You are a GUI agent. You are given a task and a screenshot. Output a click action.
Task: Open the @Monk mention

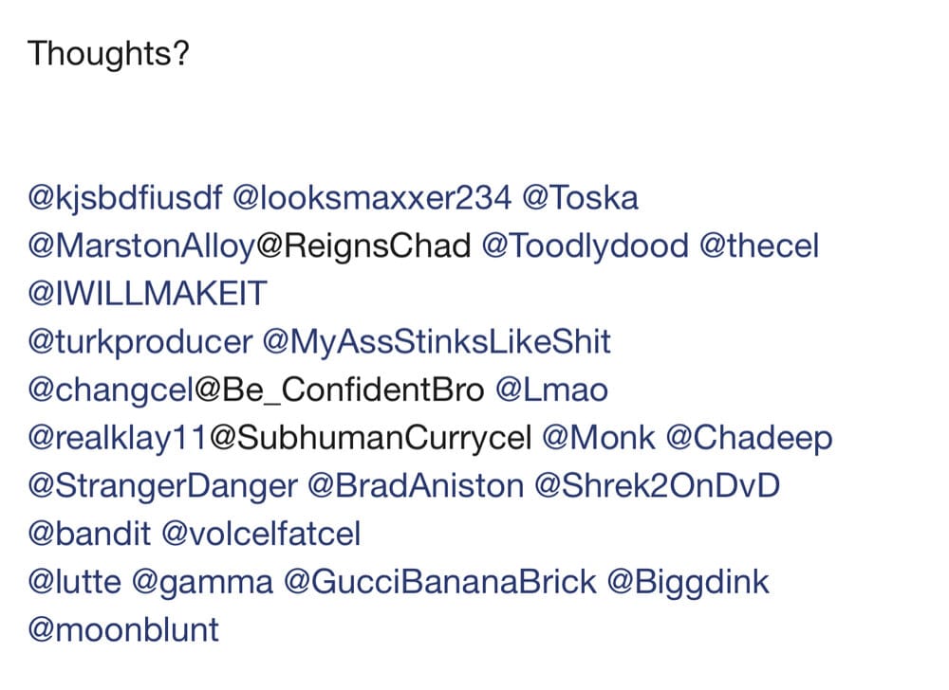[599, 438]
